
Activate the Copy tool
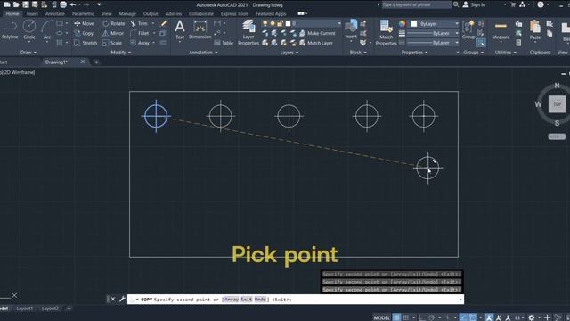pyautogui.click(x=84, y=33)
